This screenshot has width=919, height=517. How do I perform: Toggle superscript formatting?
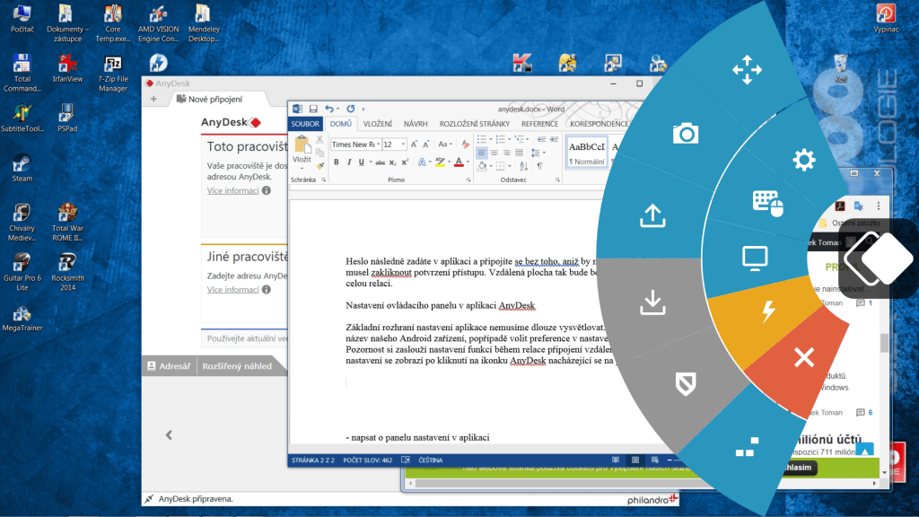(405, 162)
